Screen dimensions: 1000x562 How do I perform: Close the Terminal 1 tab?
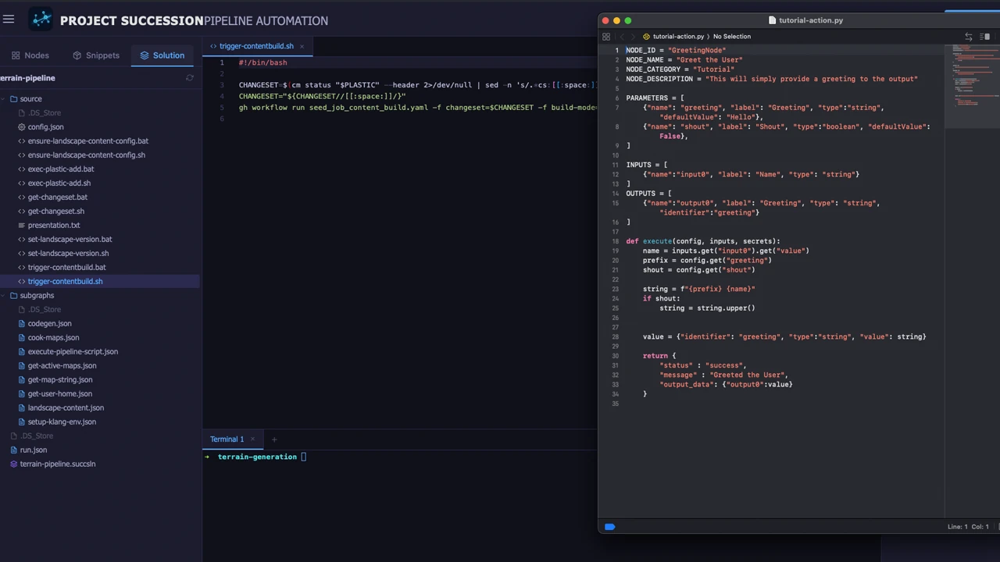[252, 439]
